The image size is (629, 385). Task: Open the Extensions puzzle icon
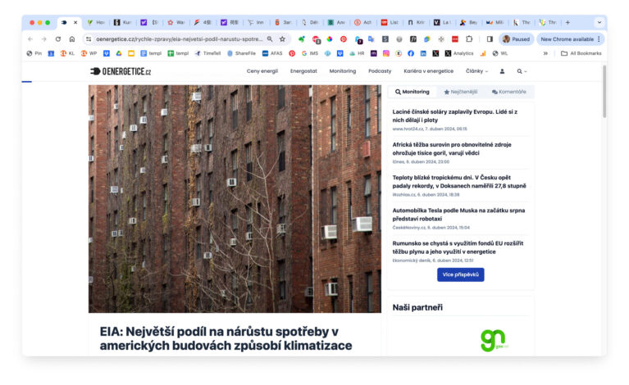pos(469,38)
